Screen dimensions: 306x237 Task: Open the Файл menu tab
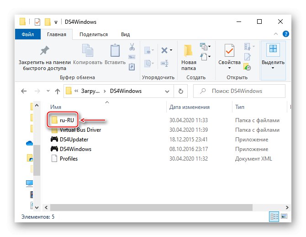[x=28, y=34]
